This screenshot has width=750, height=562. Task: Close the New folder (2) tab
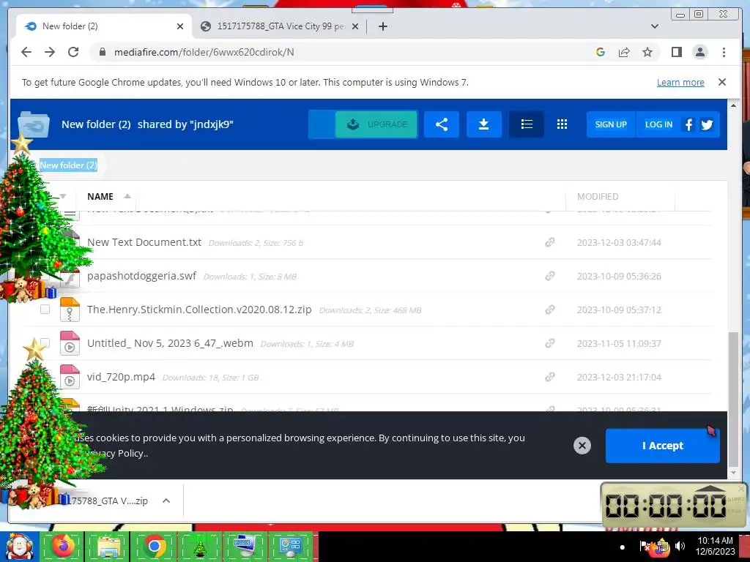click(x=180, y=26)
